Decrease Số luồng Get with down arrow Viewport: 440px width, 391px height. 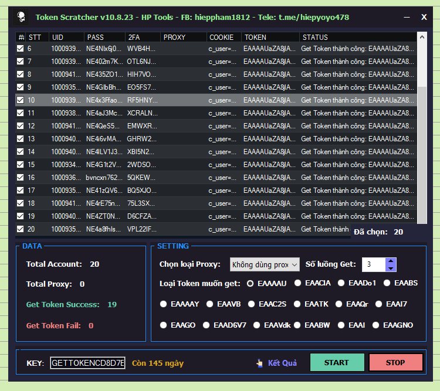pyautogui.click(x=391, y=268)
